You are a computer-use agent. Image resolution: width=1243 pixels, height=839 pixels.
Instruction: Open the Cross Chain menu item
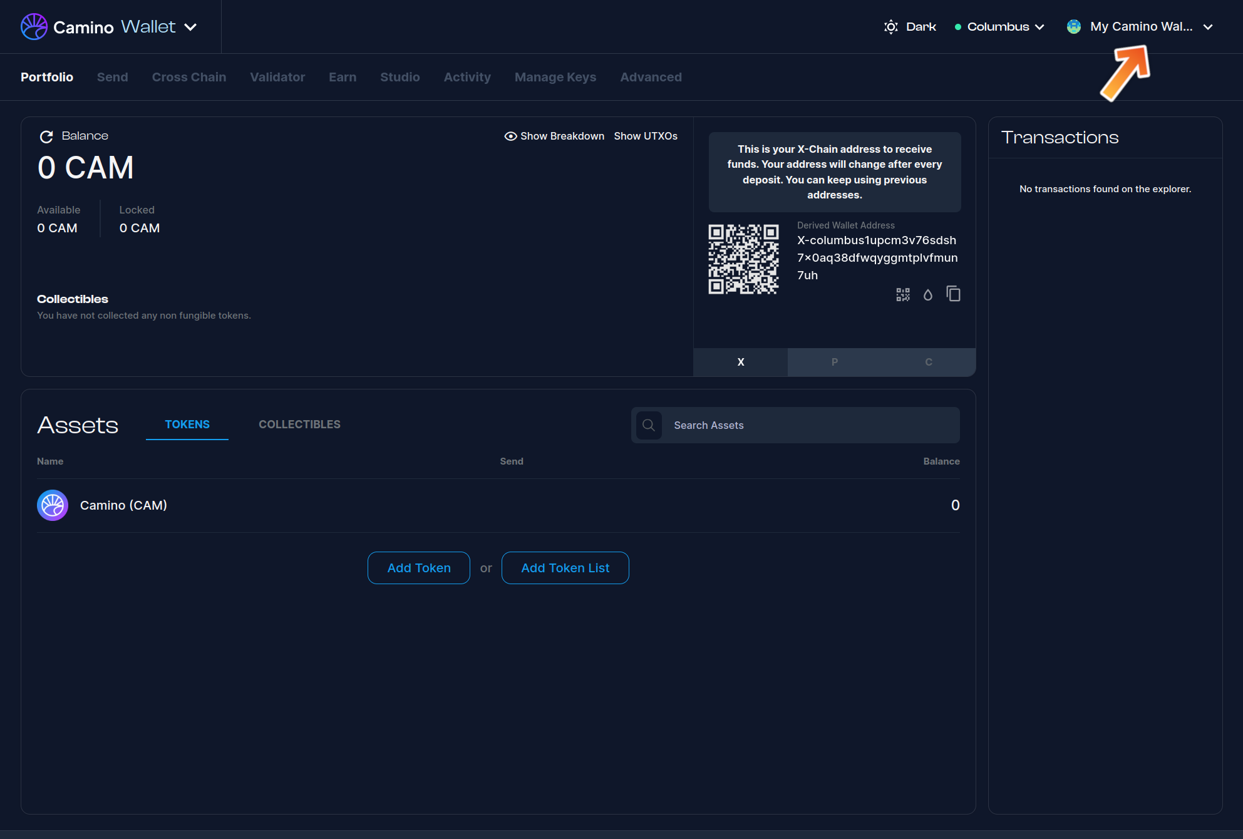click(189, 77)
